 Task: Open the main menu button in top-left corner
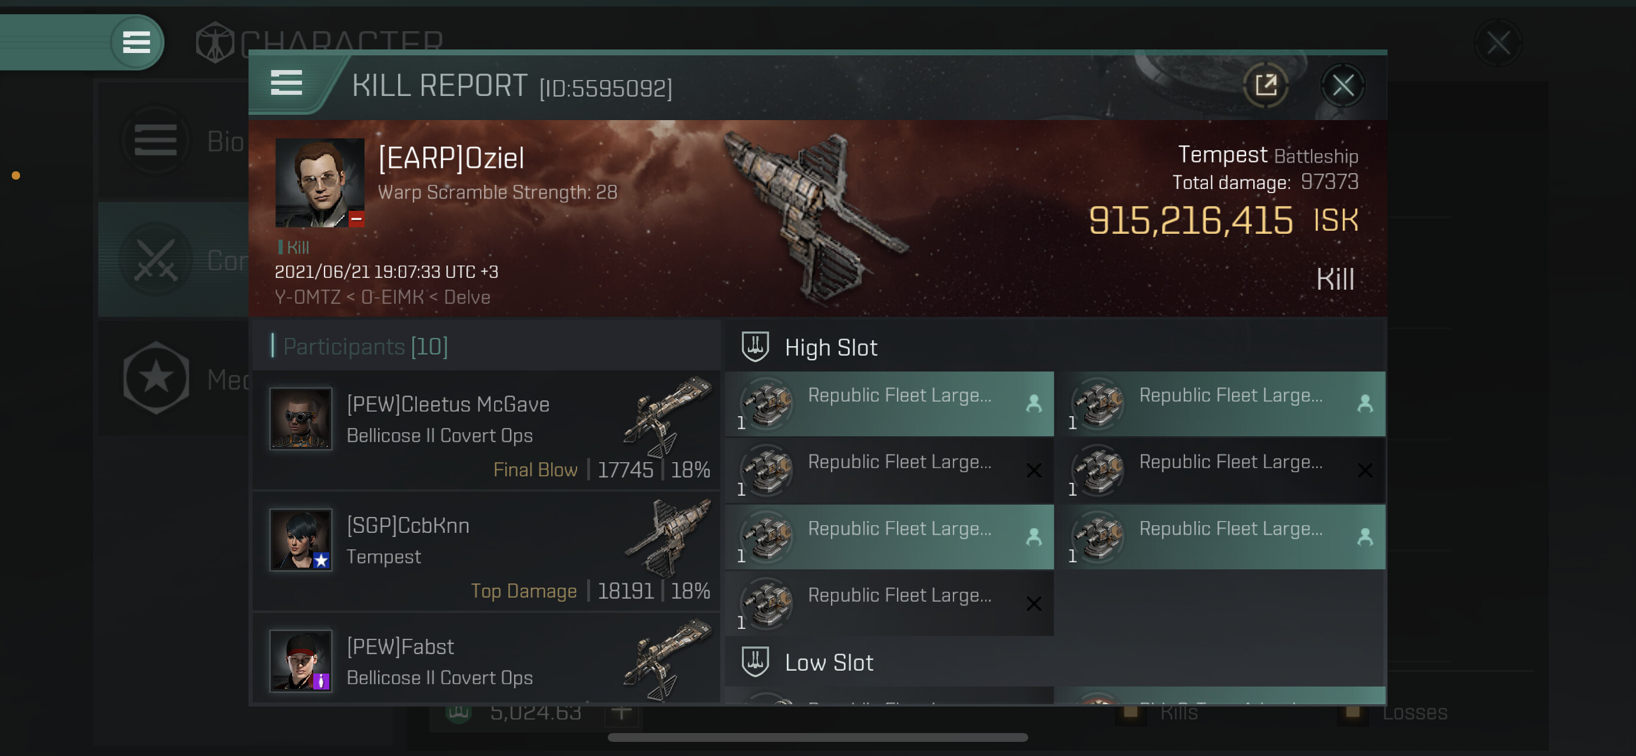136,42
